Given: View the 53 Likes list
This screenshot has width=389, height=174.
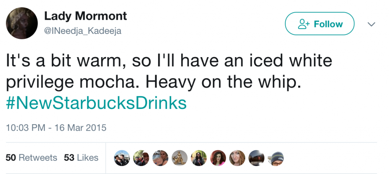Looking at the screenshot, I should [81, 158].
